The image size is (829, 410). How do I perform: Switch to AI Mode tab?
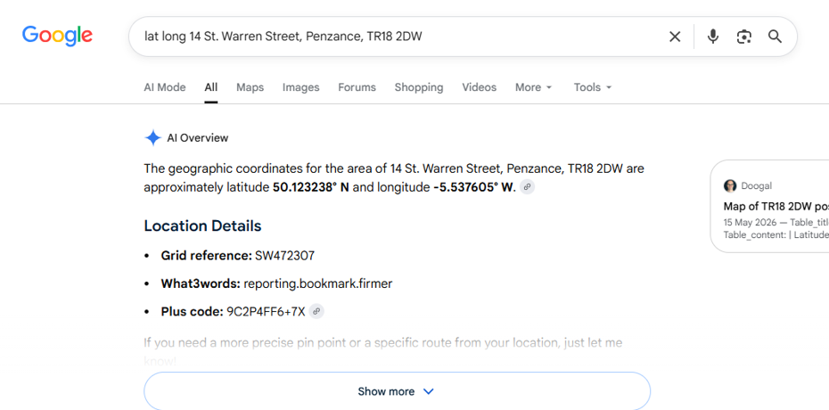pyautogui.click(x=164, y=87)
